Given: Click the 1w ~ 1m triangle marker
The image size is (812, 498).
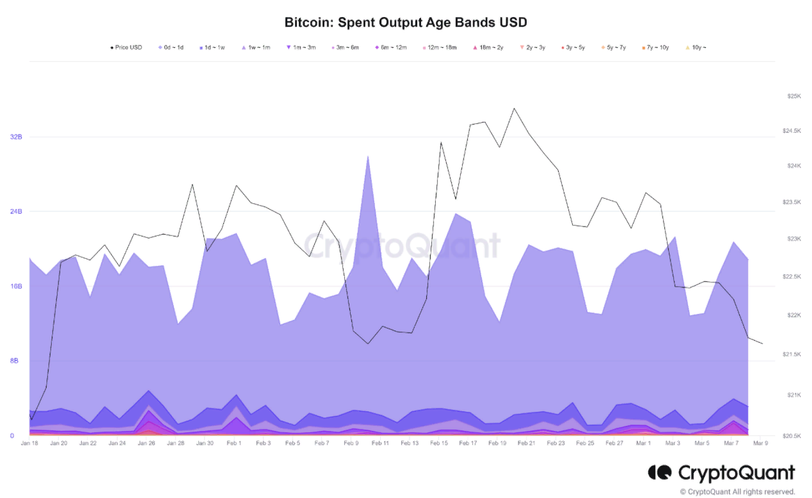Looking at the screenshot, I should (244, 48).
